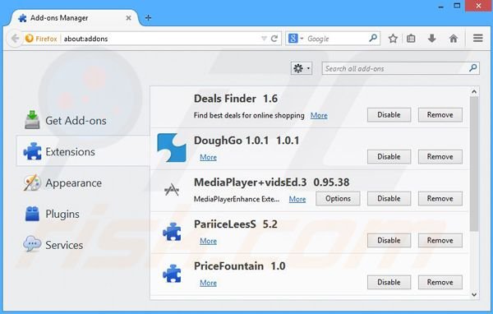
Task: Open the bookmarks list icon
Action: pyautogui.click(x=411, y=39)
